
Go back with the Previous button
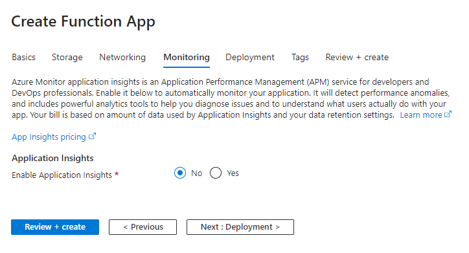coord(143,227)
